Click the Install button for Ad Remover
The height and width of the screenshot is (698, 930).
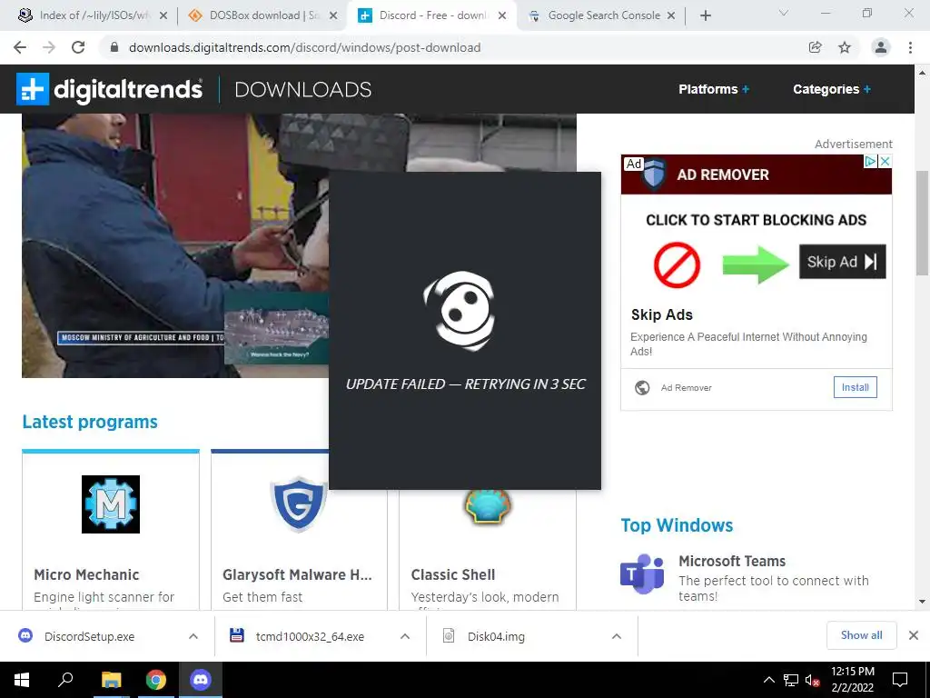pyautogui.click(x=855, y=387)
